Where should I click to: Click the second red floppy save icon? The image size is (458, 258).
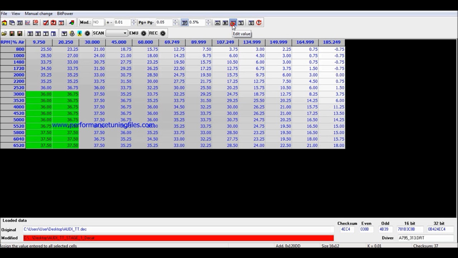tap(20, 33)
